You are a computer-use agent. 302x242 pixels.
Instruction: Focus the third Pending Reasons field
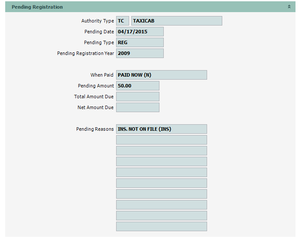161,151
